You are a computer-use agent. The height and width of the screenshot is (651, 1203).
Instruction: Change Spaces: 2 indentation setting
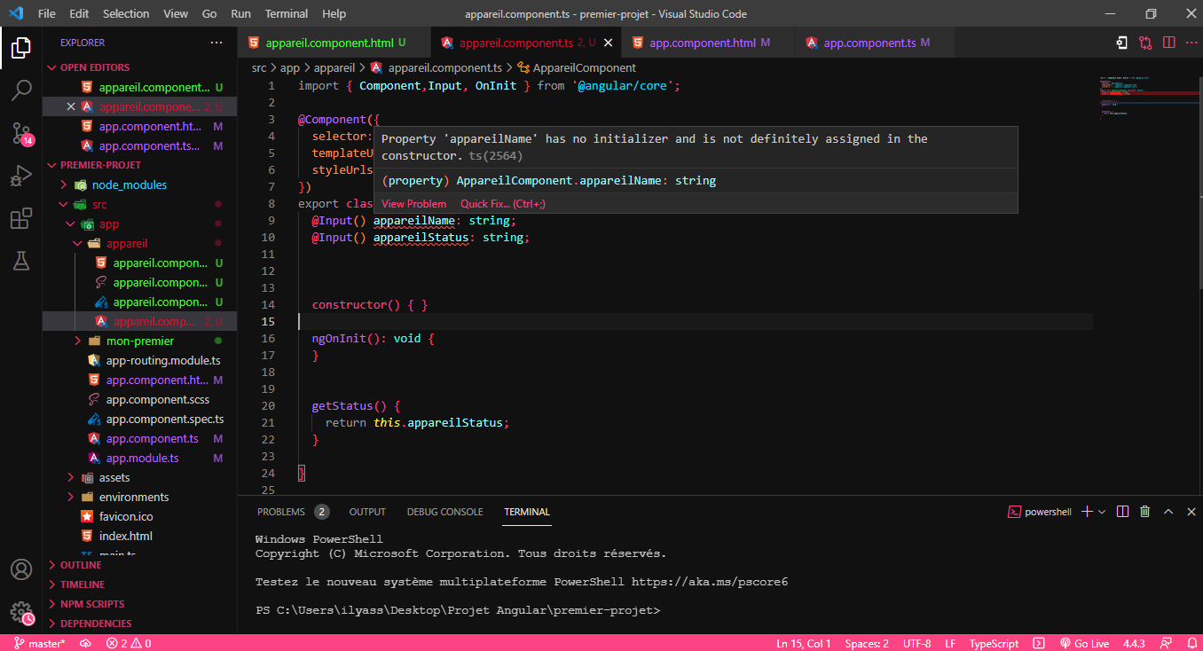(867, 643)
